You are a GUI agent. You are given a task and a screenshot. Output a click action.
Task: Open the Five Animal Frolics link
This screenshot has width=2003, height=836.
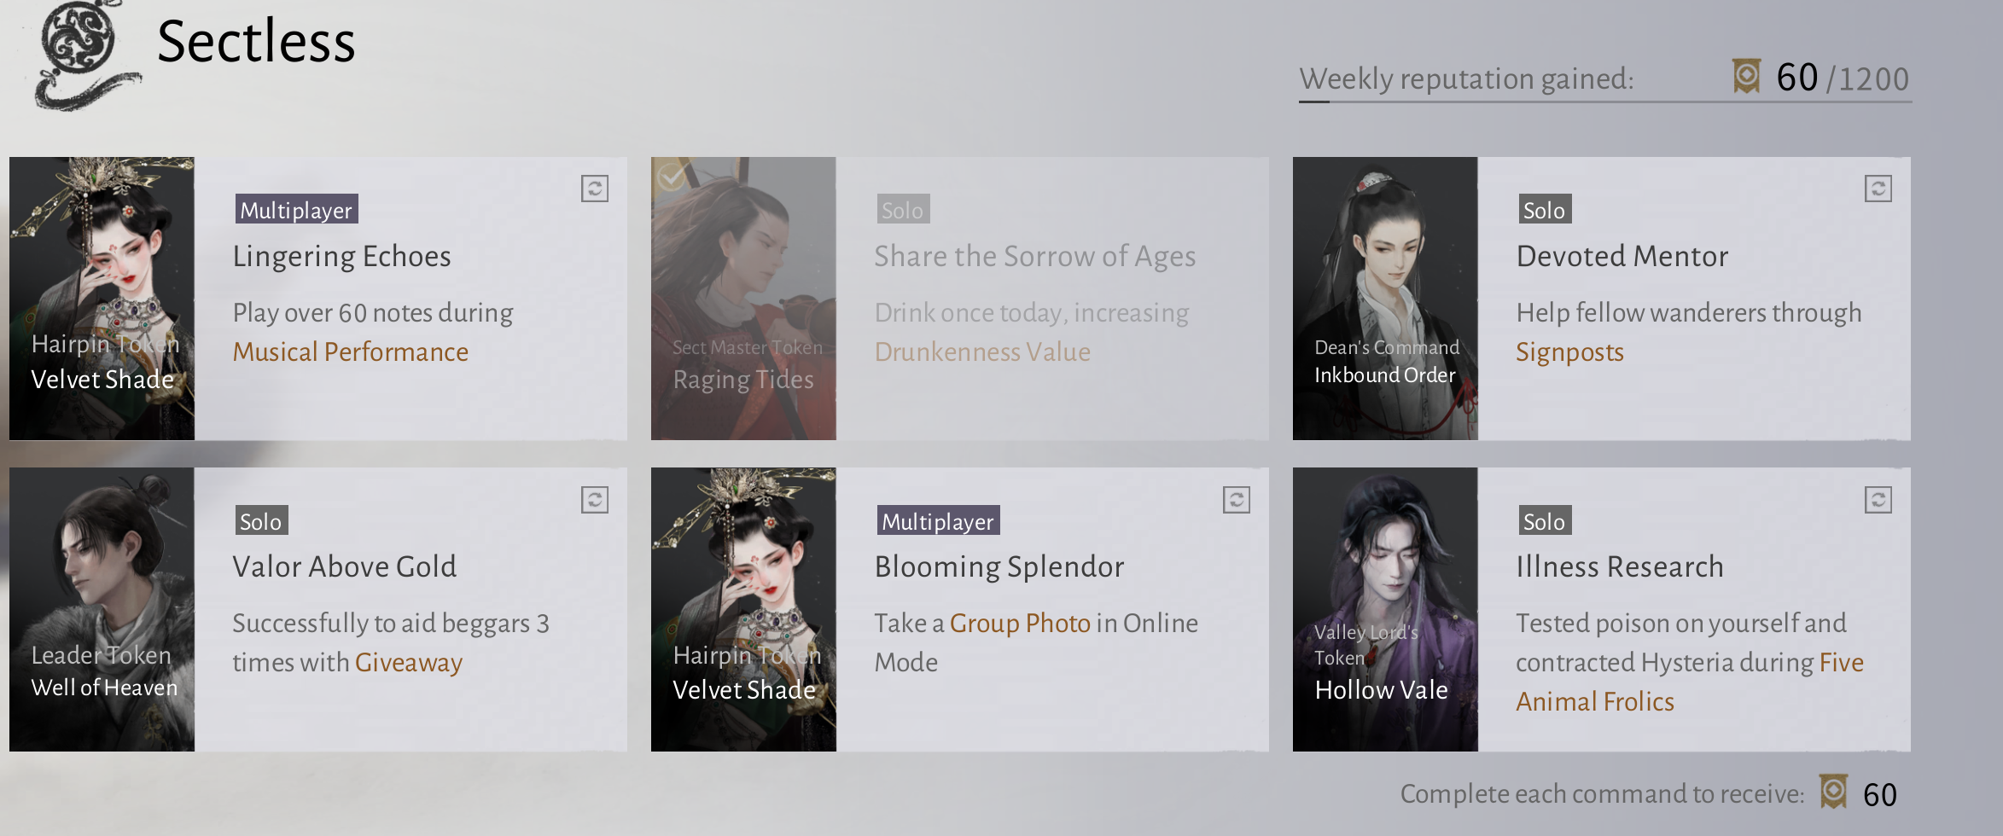click(1690, 682)
